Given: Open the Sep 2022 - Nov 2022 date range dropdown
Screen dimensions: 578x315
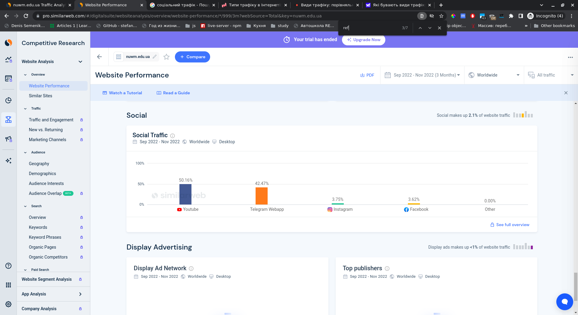Looking at the screenshot, I should tap(422, 75).
